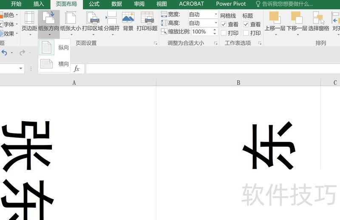Image resolution: width=340 pixels, height=220 pixels.
Task: Switch to the Data (数据) tab
Action: click(x=116, y=4)
